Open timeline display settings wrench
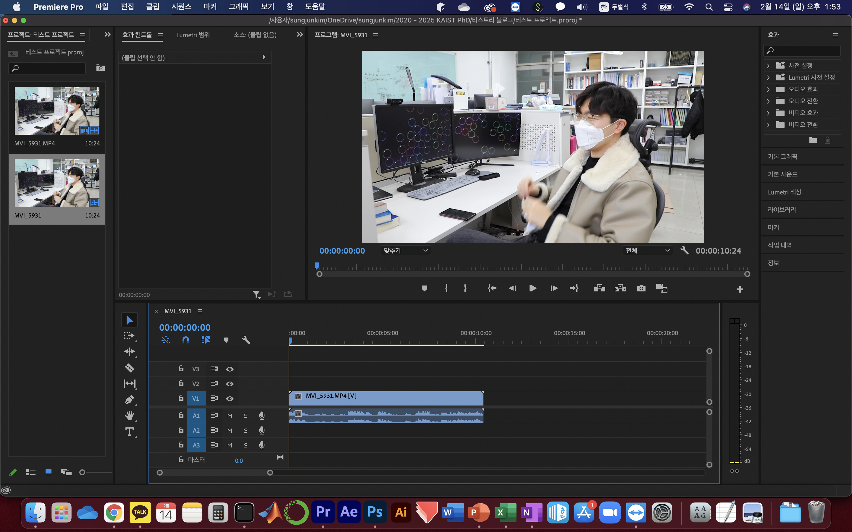Viewport: 852px width, 532px height. point(246,340)
